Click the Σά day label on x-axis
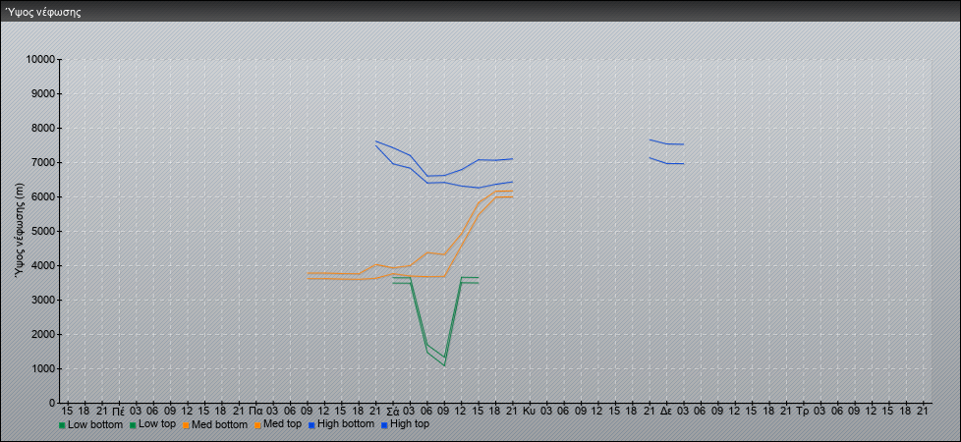The image size is (961, 442). tap(394, 411)
